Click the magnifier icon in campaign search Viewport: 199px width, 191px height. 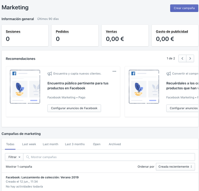28,157
